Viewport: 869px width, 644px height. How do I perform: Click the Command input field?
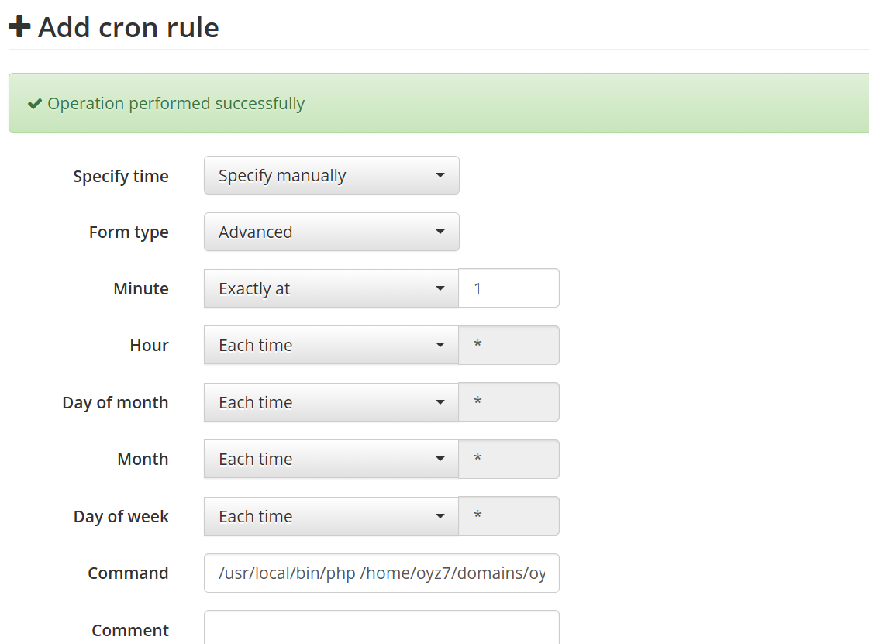tap(381, 573)
